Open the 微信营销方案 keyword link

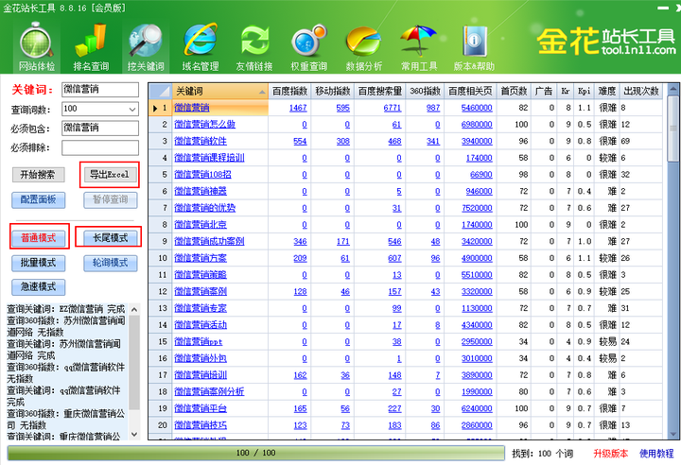click(x=201, y=258)
